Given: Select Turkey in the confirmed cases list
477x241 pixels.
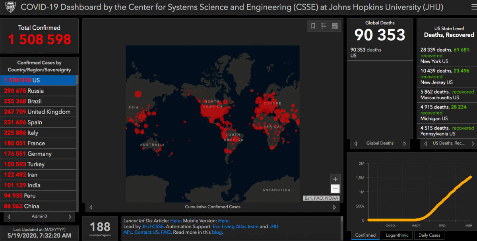Looking at the screenshot, I should point(38,164).
